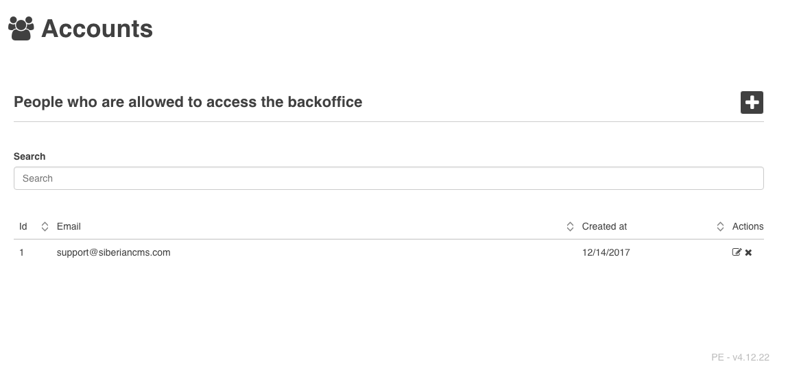Click the Accounts page title

click(x=97, y=29)
